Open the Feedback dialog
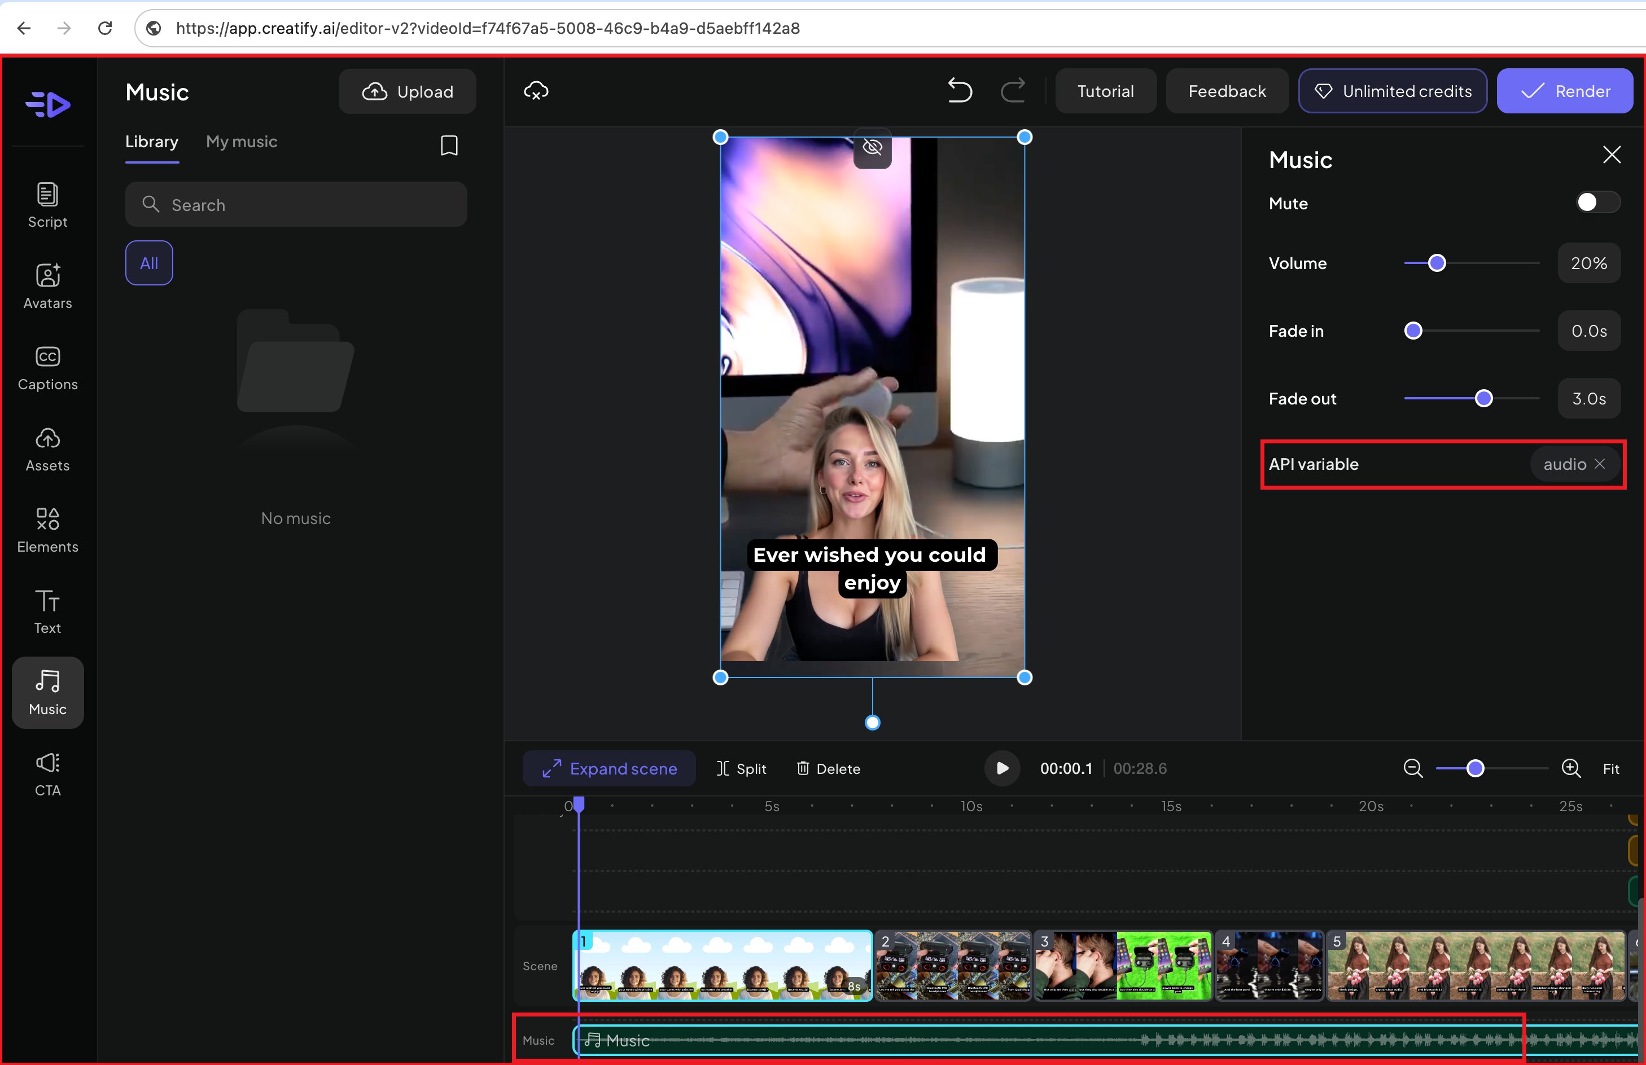The image size is (1646, 1065). click(1226, 90)
